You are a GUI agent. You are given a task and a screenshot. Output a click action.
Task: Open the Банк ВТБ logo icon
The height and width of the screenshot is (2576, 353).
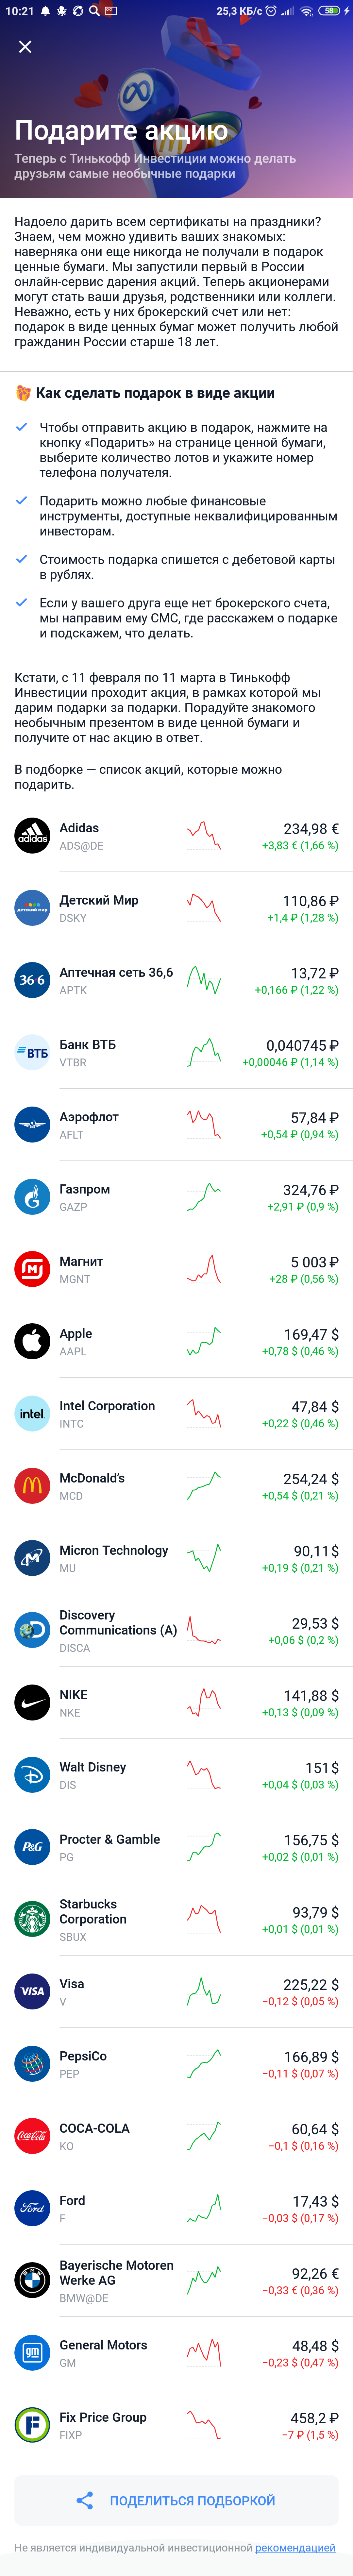32,1052
